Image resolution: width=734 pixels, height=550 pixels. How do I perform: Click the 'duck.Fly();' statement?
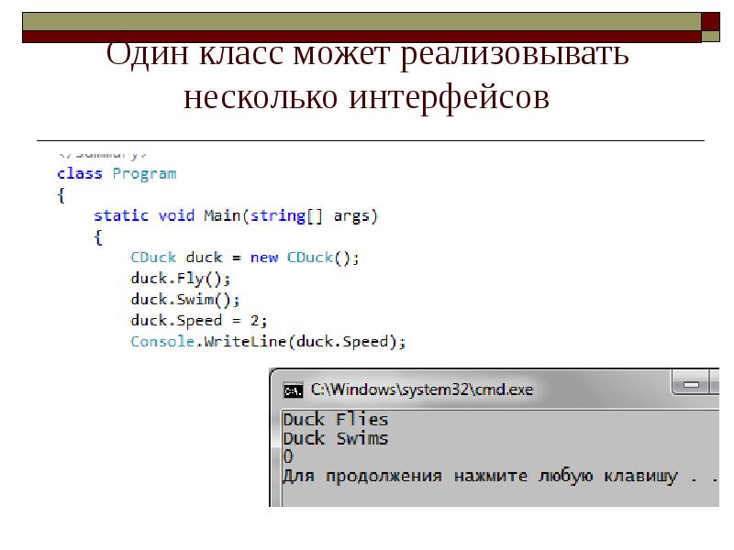181,279
